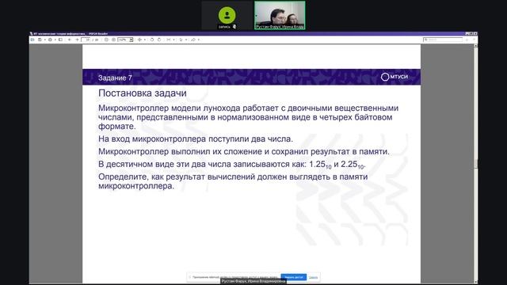Click the Open file icon in PDF reader toolbar

tap(32, 40)
